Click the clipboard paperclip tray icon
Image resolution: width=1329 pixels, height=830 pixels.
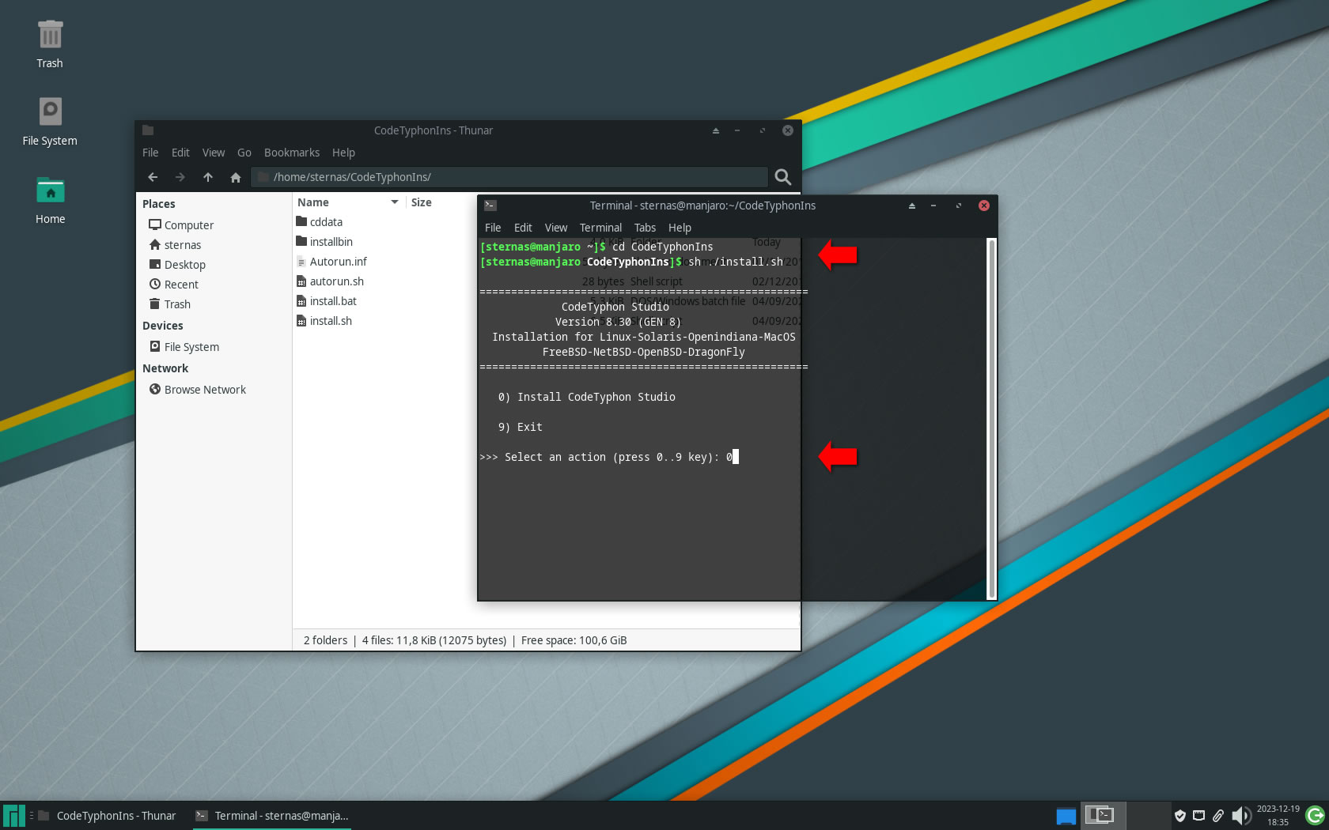1218,816
